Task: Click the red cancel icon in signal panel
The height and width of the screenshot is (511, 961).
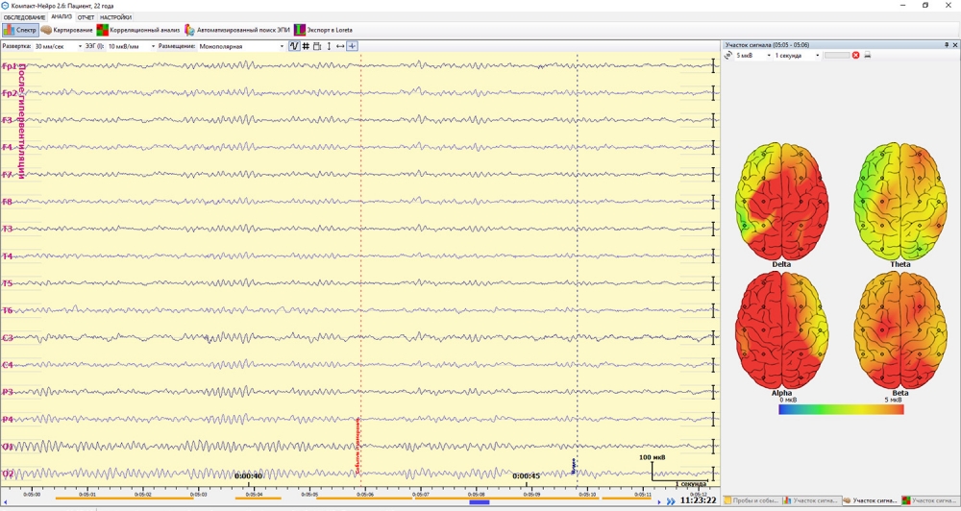Action: tap(856, 56)
